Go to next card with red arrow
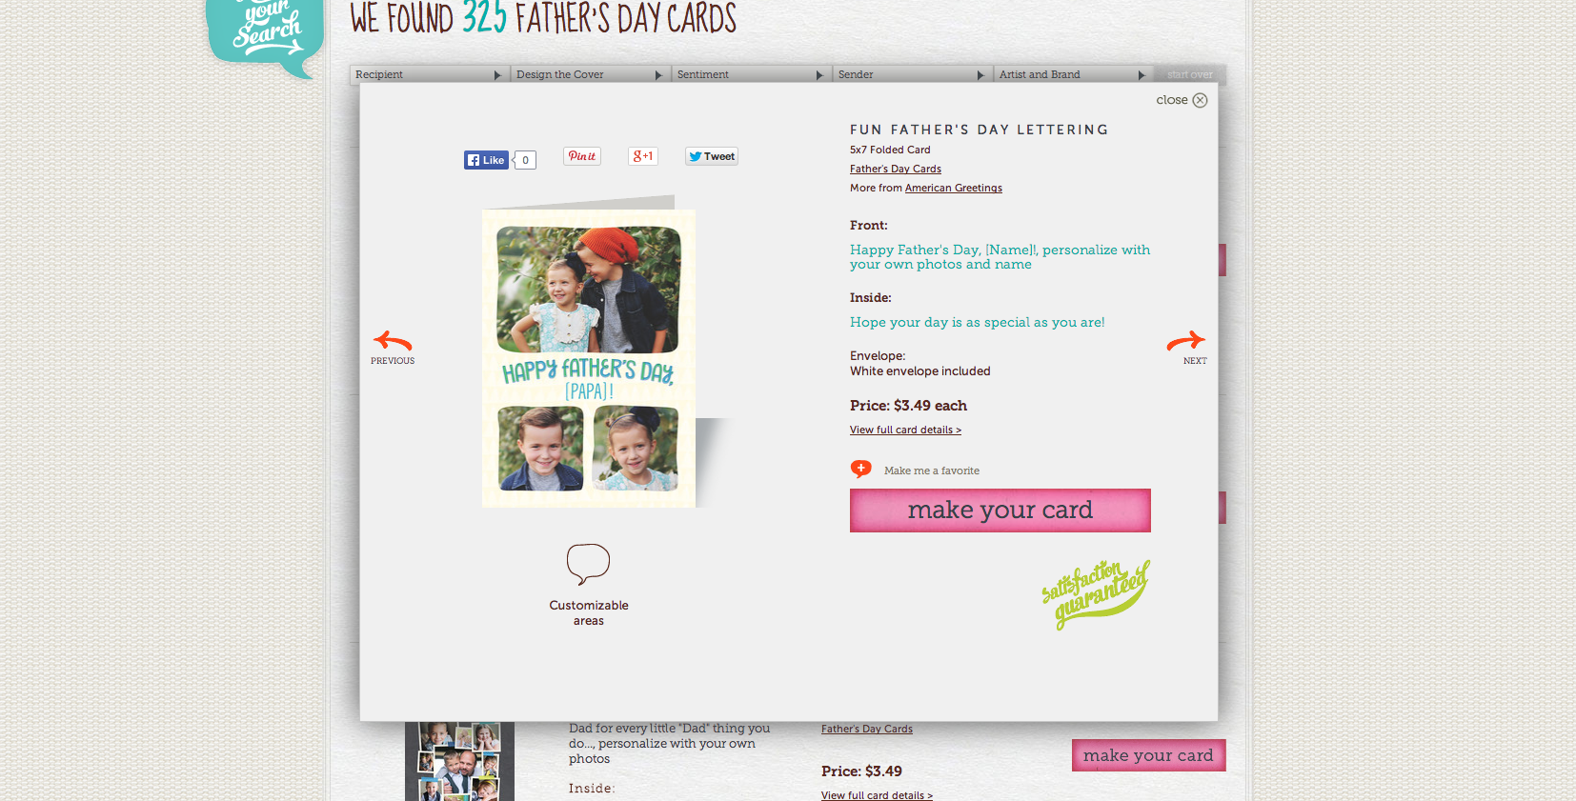Viewport: 1576px width, 801px height. [x=1187, y=348]
